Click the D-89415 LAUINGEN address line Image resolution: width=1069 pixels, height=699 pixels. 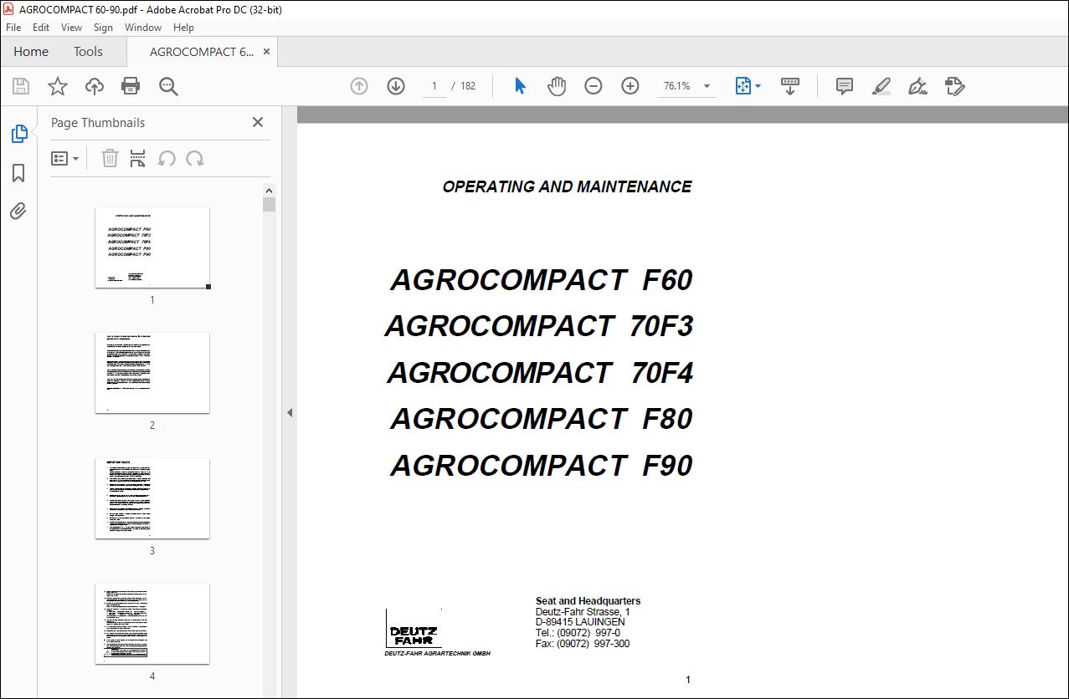point(580,622)
